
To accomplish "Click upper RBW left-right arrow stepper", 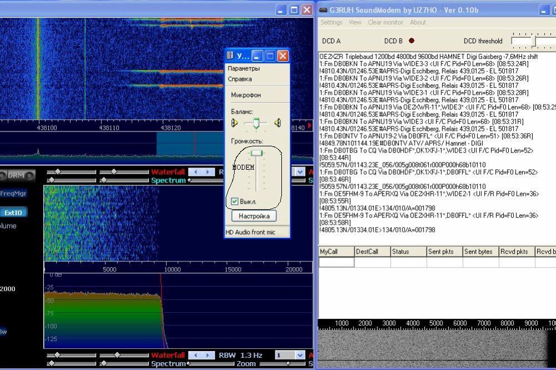I will coord(201,172).
